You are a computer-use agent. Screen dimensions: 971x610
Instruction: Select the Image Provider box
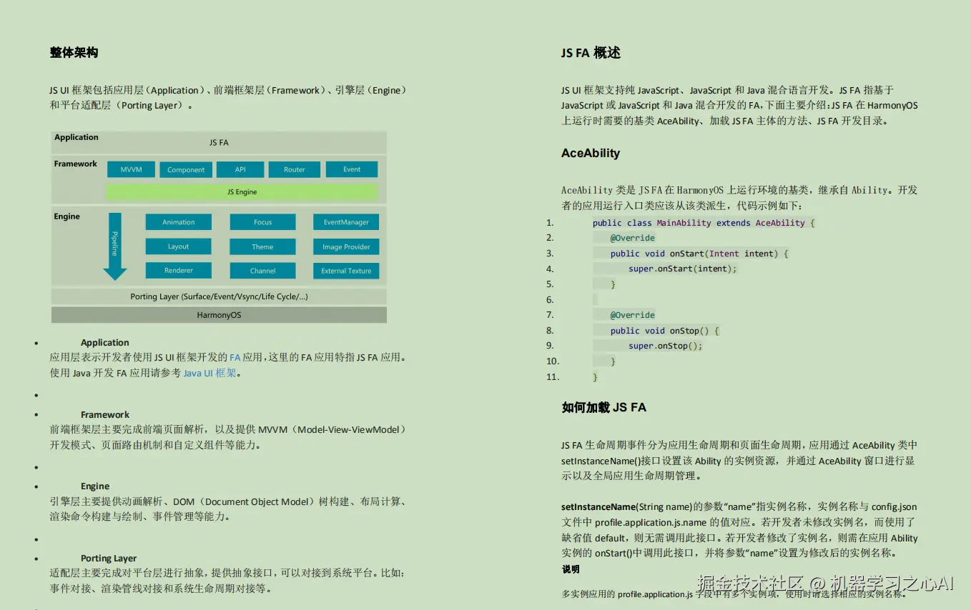[346, 246]
